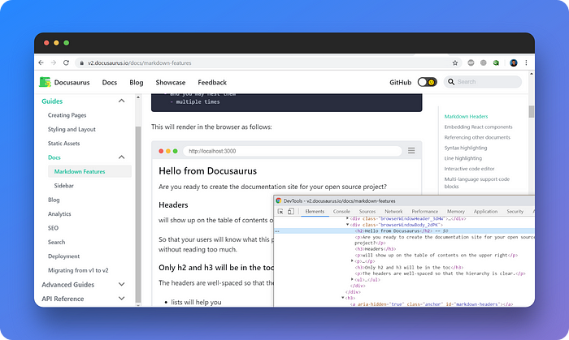Image resolution: width=569 pixels, height=340 pixels.
Task: Open the Docs navbar item
Action: (110, 83)
